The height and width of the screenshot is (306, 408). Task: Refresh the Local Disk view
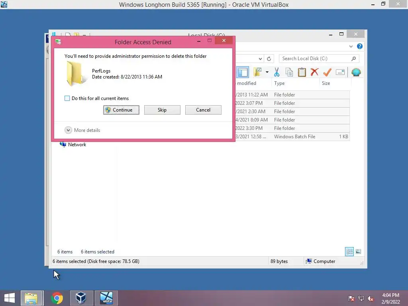[269, 59]
